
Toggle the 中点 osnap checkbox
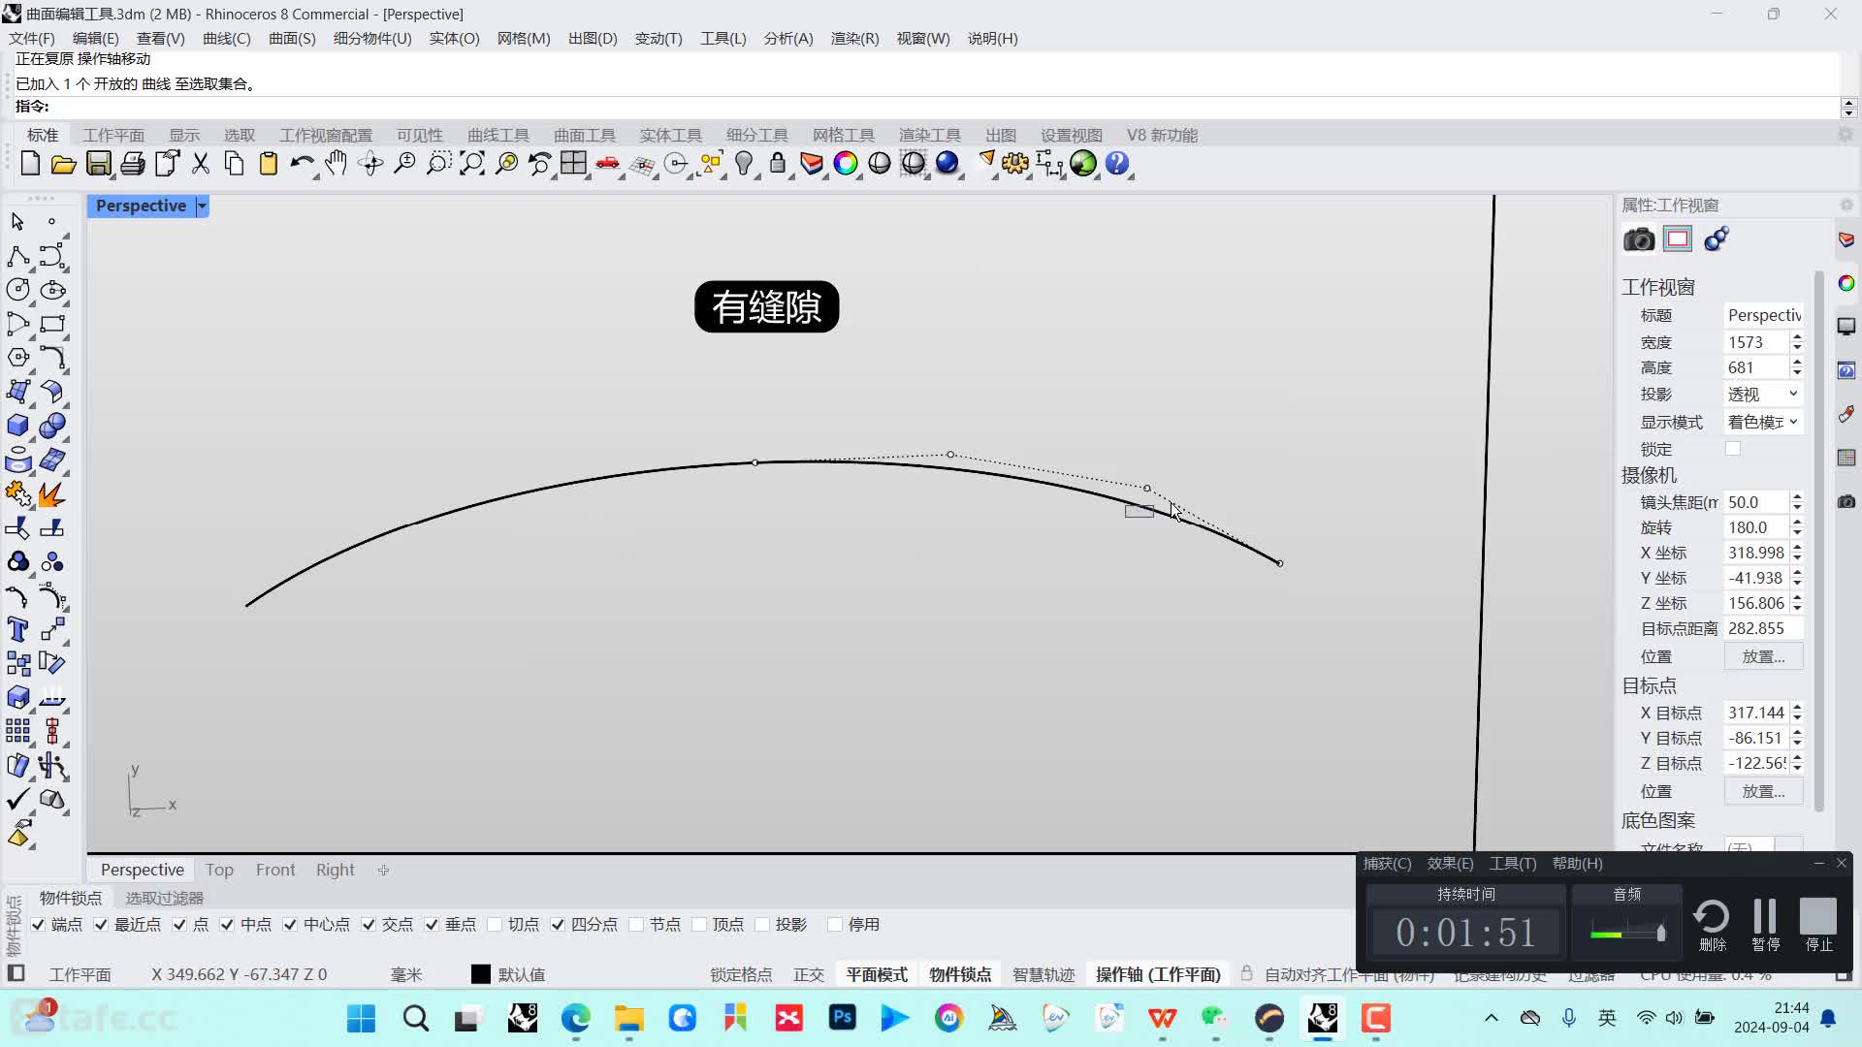227,925
